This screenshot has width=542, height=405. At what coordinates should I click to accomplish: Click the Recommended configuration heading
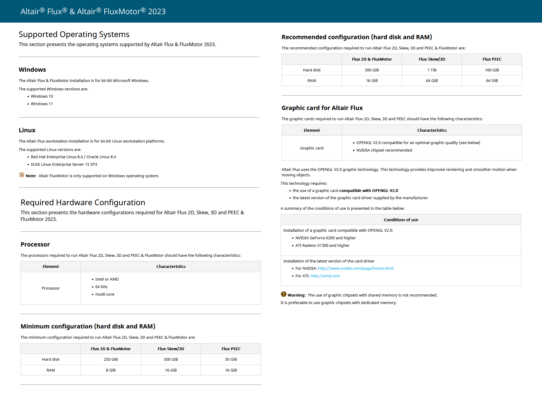pyautogui.click(x=357, y=37)
